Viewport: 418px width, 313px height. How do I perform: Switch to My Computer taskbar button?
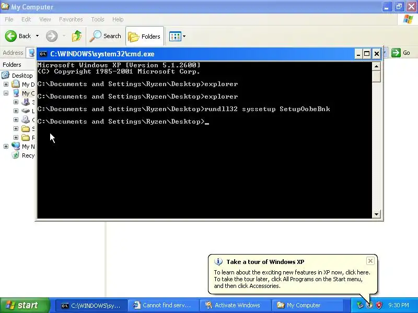coord(307,306)
